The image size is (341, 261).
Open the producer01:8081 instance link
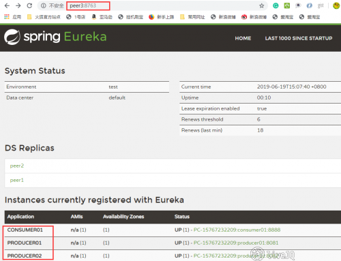236,243
